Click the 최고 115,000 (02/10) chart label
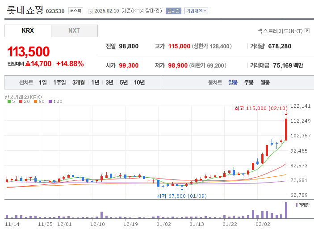314x230 pixels. click(x=261, y=108)
